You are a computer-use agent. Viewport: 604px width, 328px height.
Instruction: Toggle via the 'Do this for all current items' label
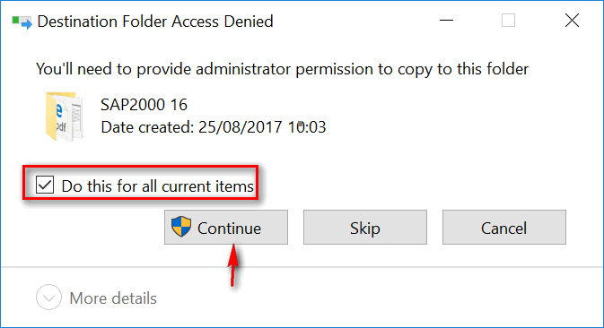click(x=158, y=186)
